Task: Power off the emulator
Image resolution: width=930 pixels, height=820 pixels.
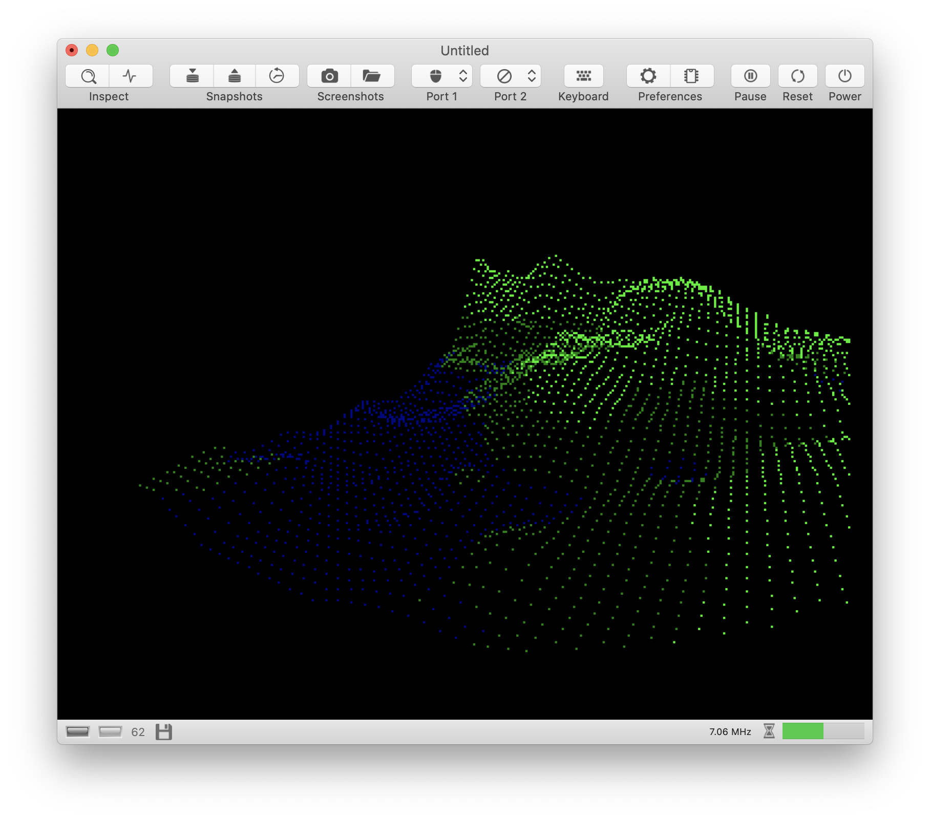Action: [845, 76]
